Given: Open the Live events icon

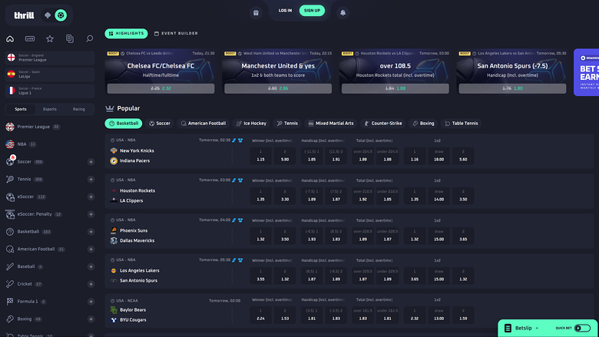Looking at the screenshot, I should tap(30, 38).
